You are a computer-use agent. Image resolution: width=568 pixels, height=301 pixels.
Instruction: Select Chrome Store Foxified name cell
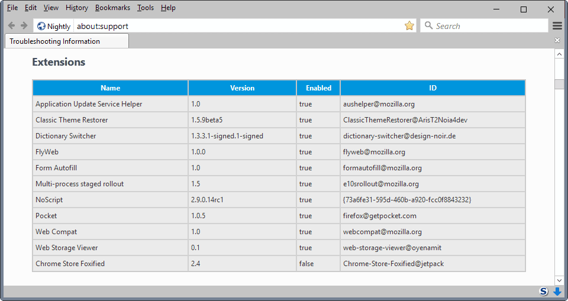click(111, 263)
